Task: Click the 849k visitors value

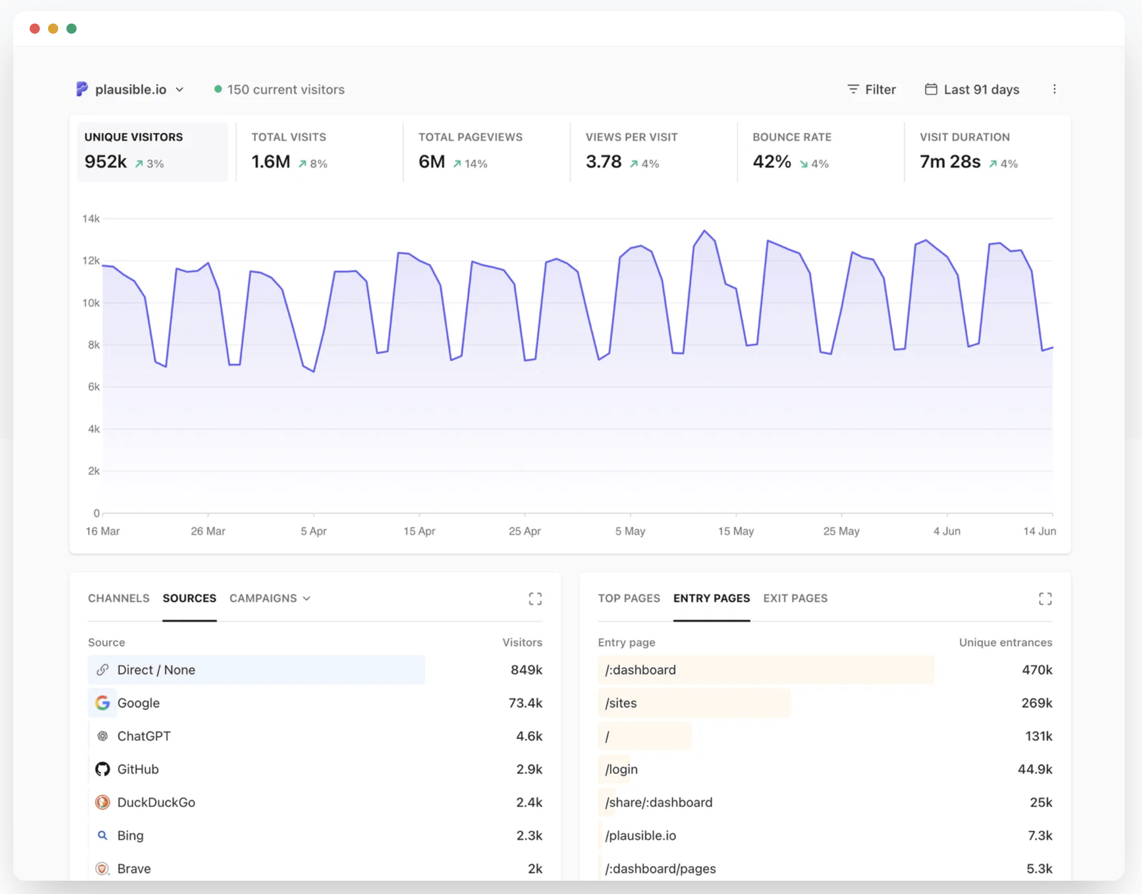Action: coord(526,669)
